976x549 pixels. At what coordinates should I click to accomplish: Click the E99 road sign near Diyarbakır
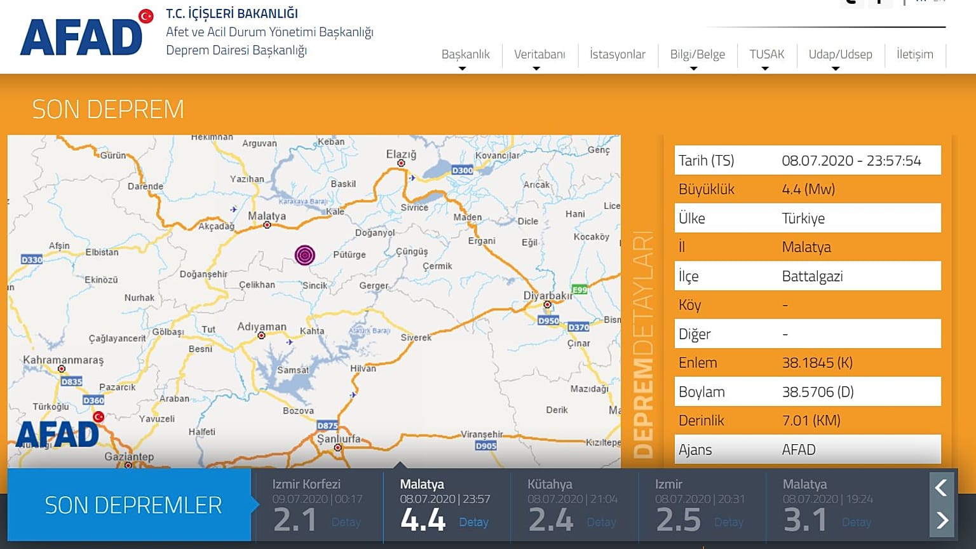579,290
